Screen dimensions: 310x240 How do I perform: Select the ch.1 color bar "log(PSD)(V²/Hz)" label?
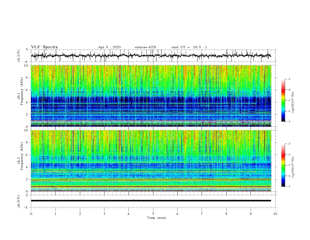[293, 102]
